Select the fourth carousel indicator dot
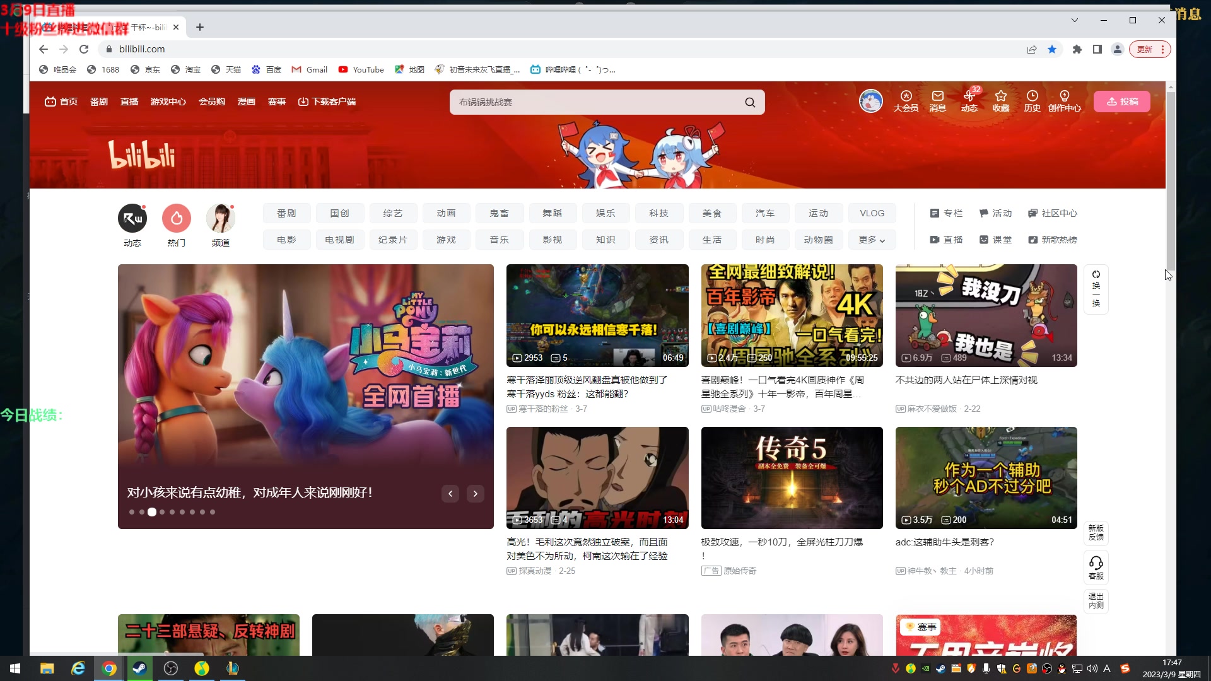Screen dimensions: 1211x681 (161, 512)
